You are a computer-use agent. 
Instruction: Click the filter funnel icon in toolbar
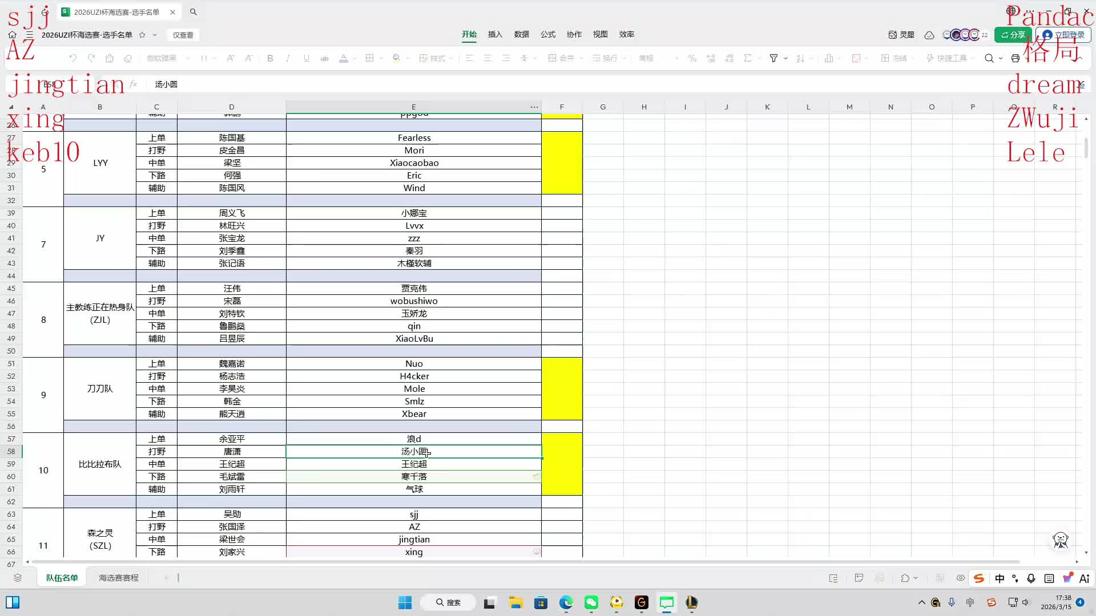coord(773,58)
